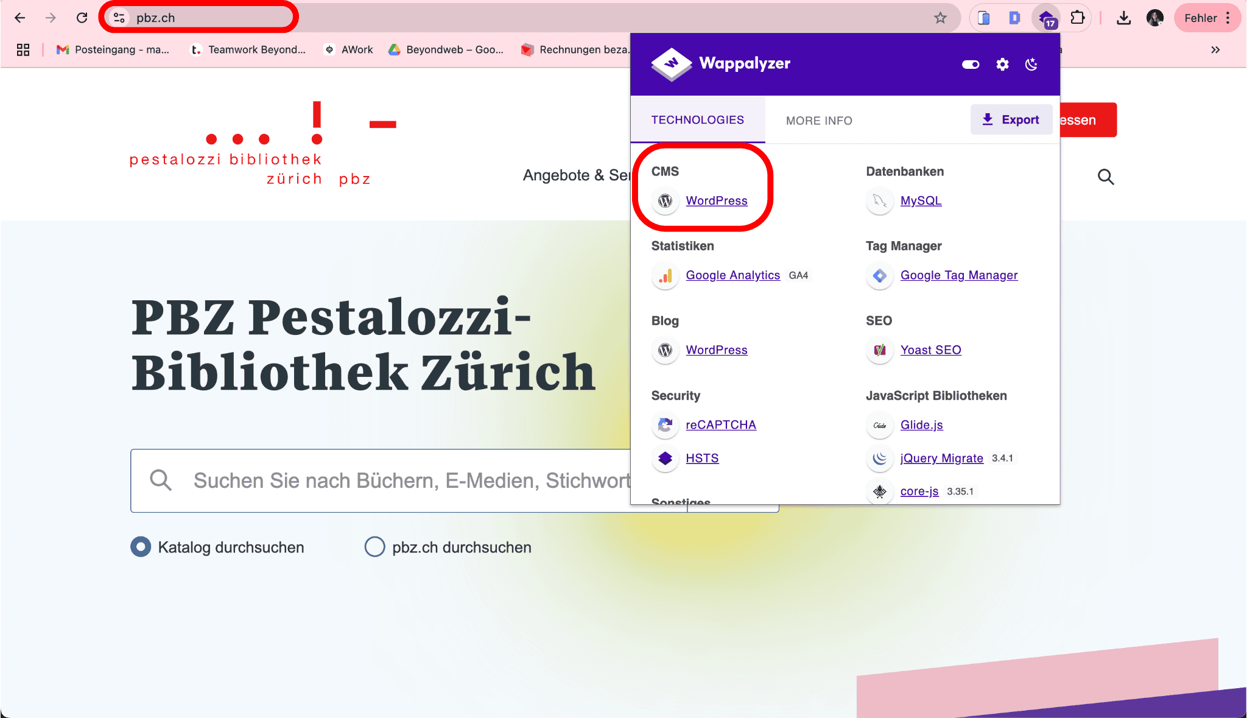Open the Google Tag Manager link
This screenshot has width=1247, height=718.
click(x=959, y=275)
